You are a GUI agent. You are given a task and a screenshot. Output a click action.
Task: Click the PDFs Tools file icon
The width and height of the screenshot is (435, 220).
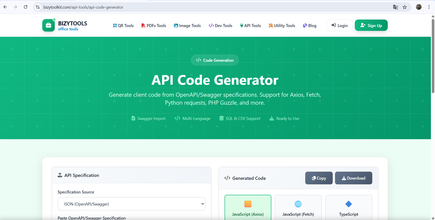click(x=143, y=26)
